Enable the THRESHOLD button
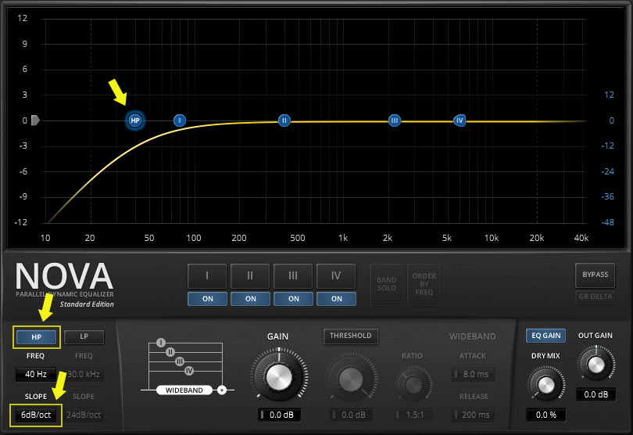This screenshot has width=633, height=435. point(350,336)
